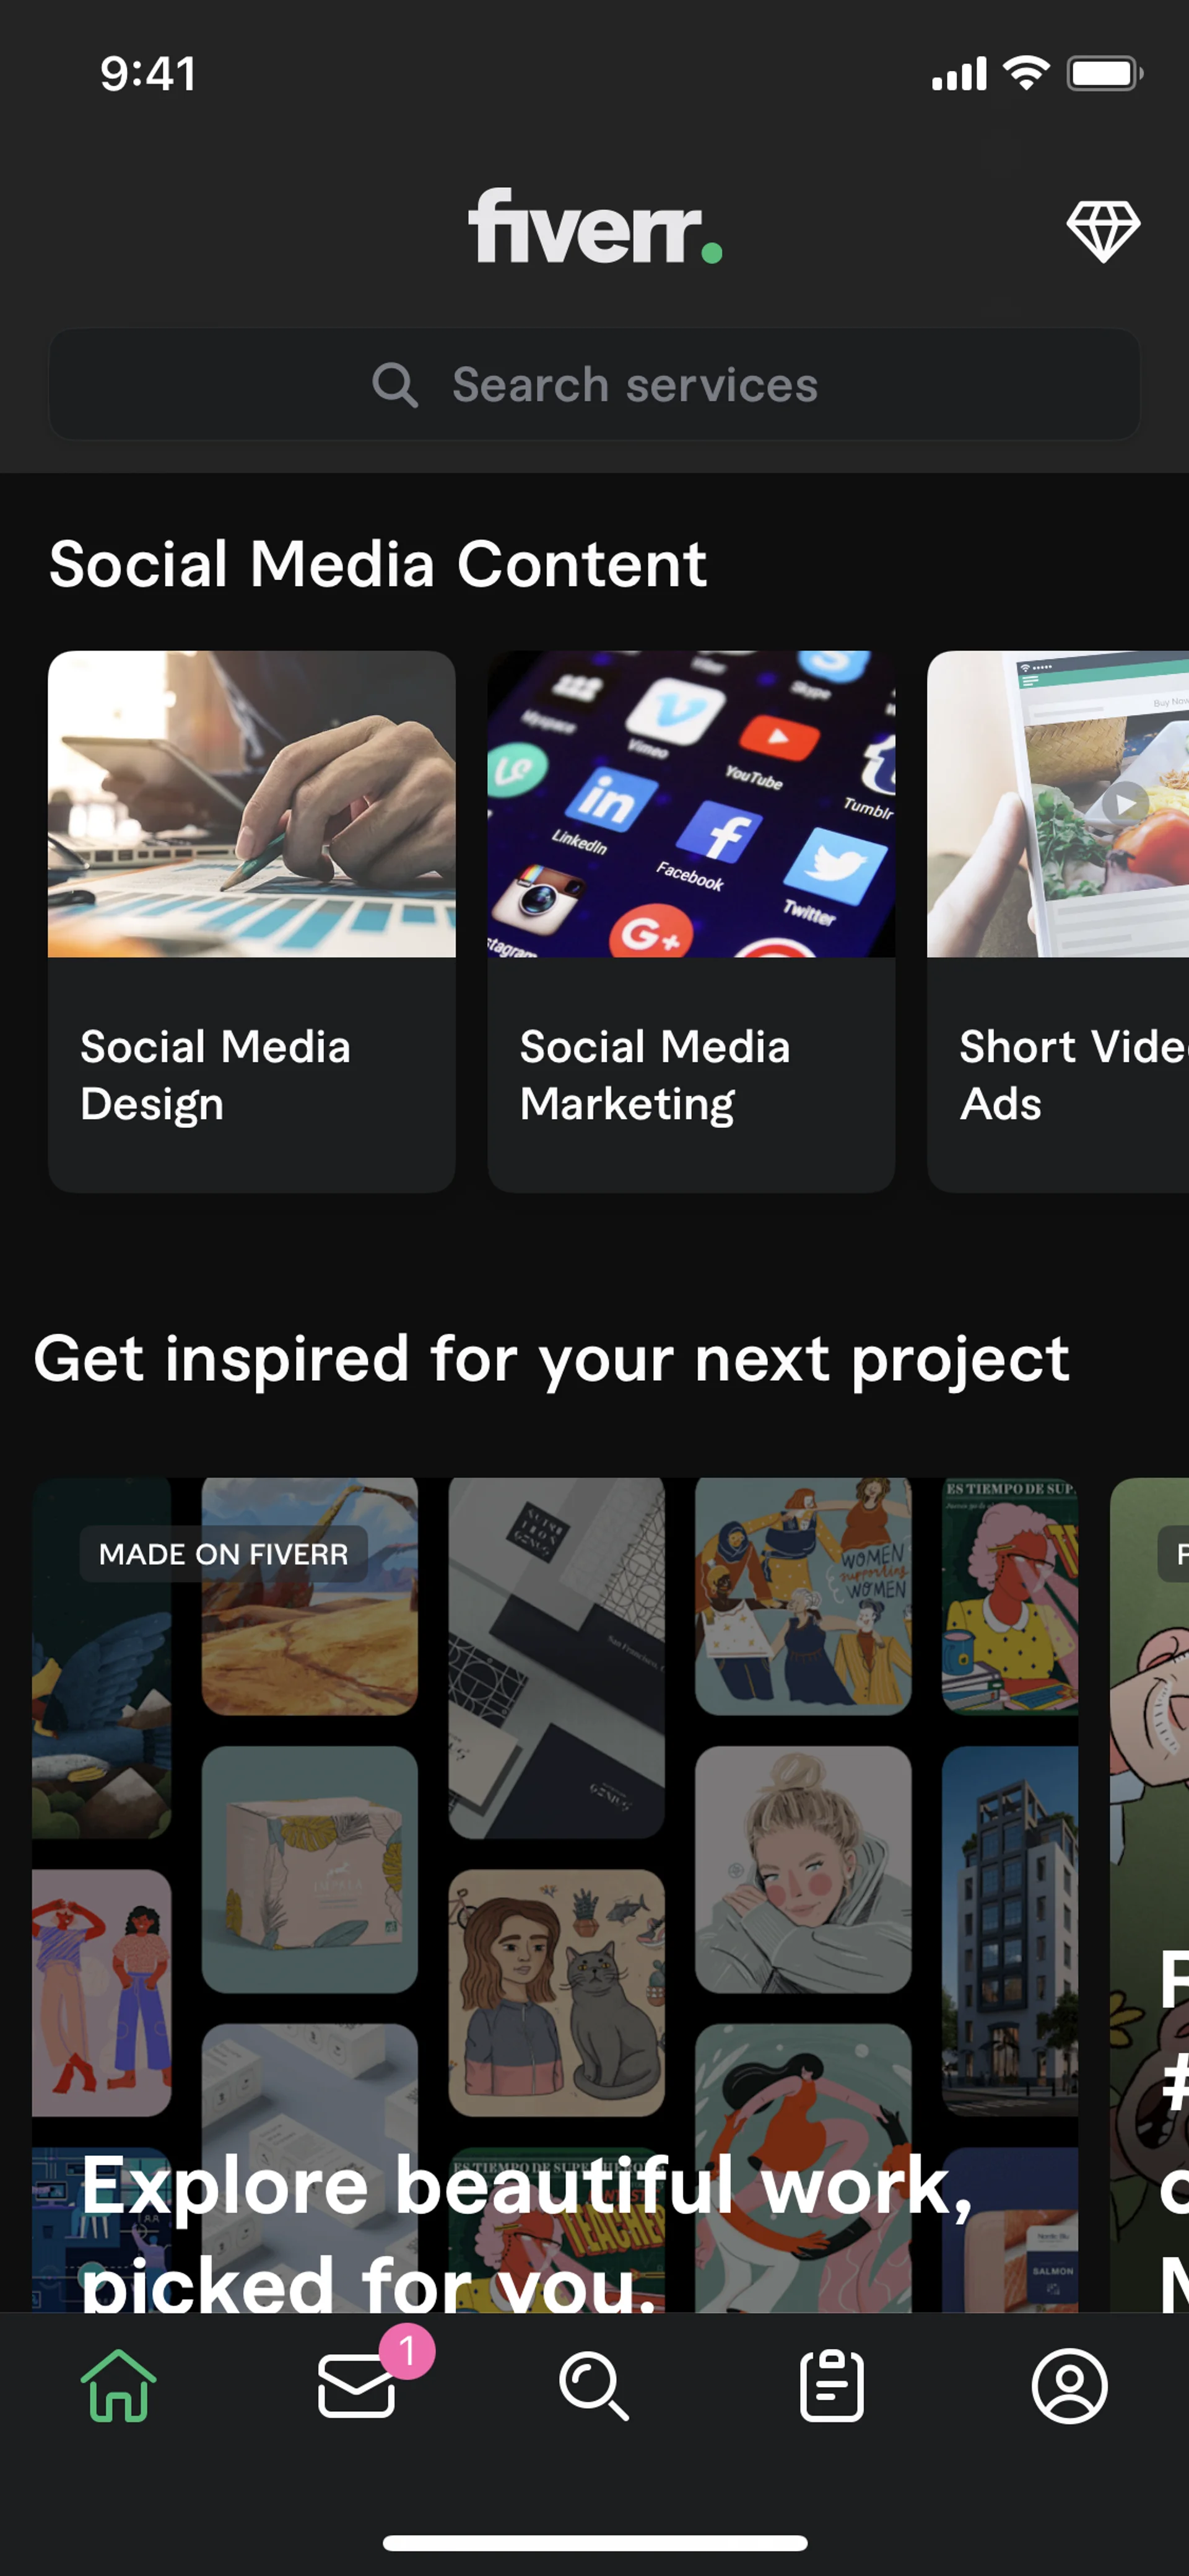Click the Fiverr logo
Image resolution: width=1189 pixels, height=2576 pixels.
(x=594, y=227)
